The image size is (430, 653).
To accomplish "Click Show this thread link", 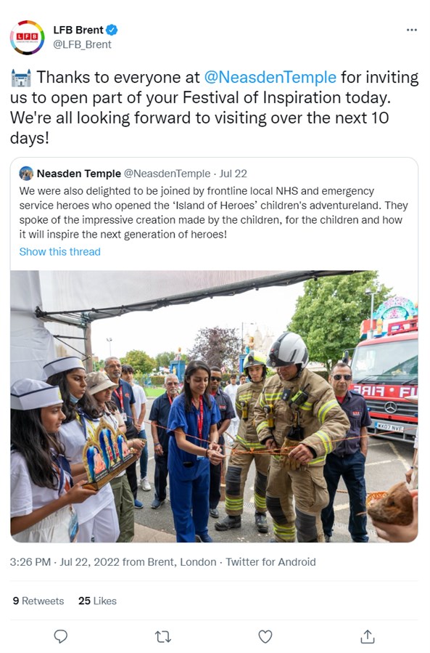I will coord(60,251).
